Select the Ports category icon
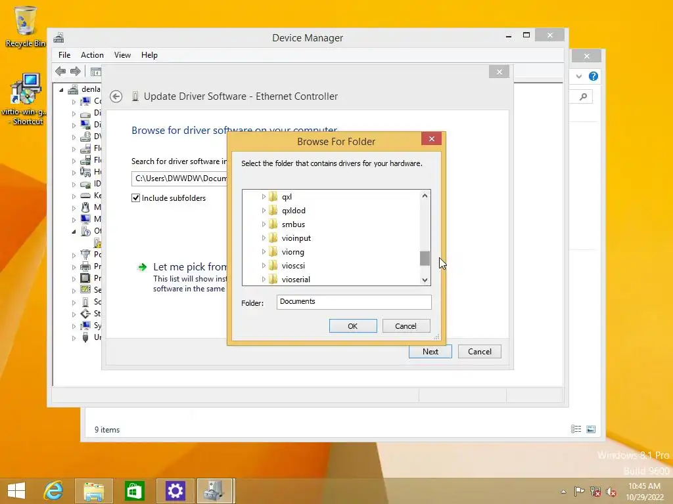The image size is (673, 504). click(x=85, y=255)
